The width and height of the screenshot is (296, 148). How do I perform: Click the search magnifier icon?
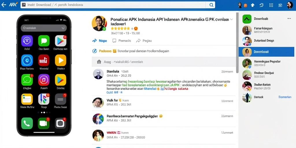pyautogui.click(x=211, y=5)
